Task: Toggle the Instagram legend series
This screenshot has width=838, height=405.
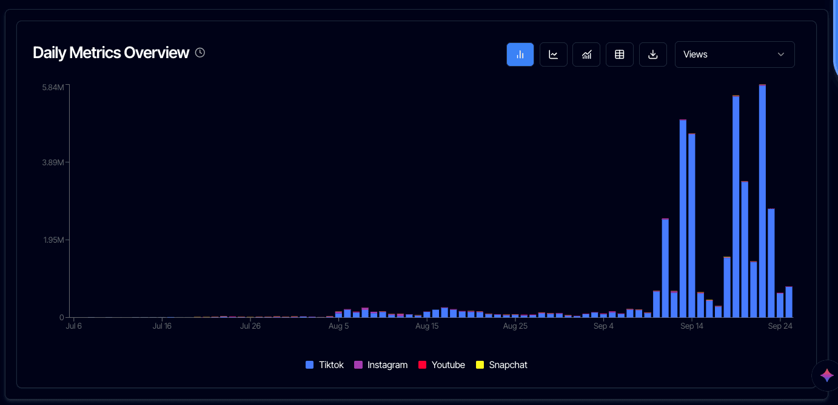Action: click(381, 365)
